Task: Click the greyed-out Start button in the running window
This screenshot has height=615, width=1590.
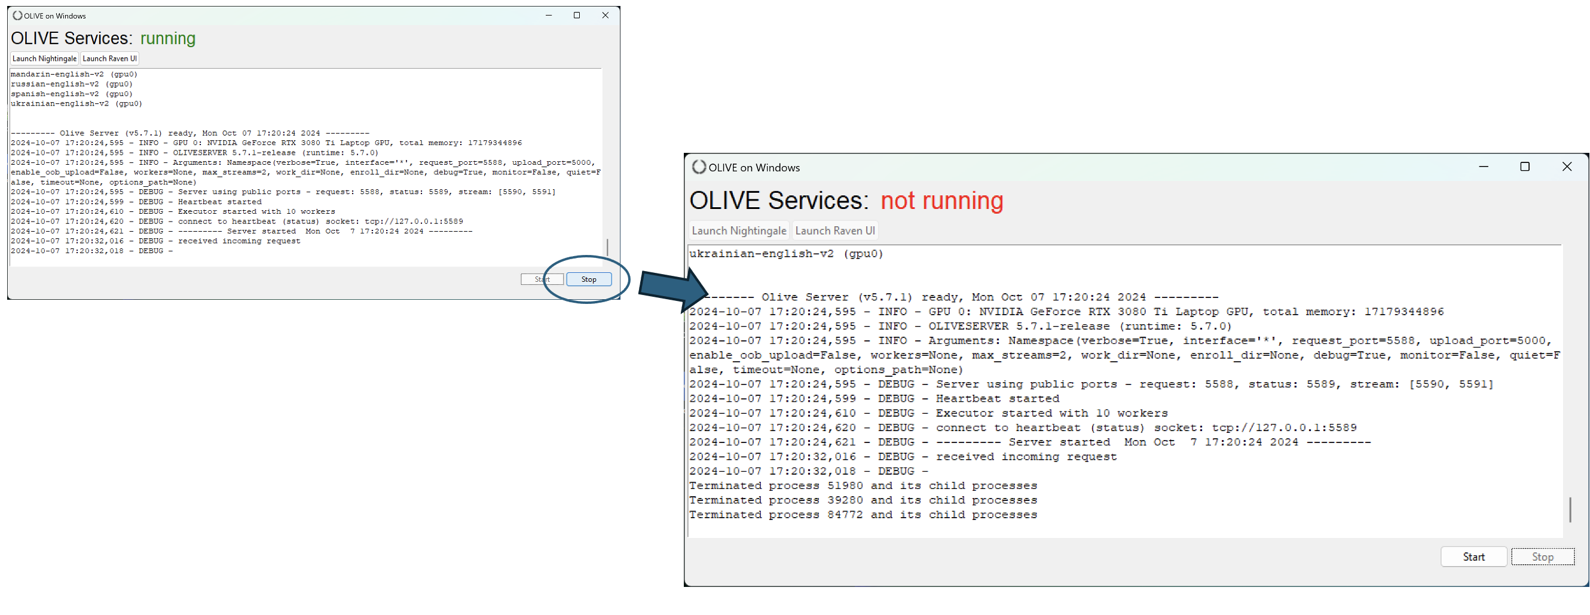Action: [x=542, y=279]
